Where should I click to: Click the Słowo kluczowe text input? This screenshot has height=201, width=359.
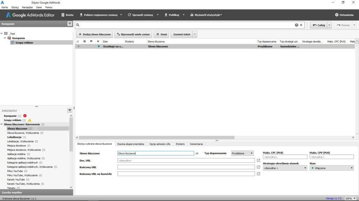(156, 154)
